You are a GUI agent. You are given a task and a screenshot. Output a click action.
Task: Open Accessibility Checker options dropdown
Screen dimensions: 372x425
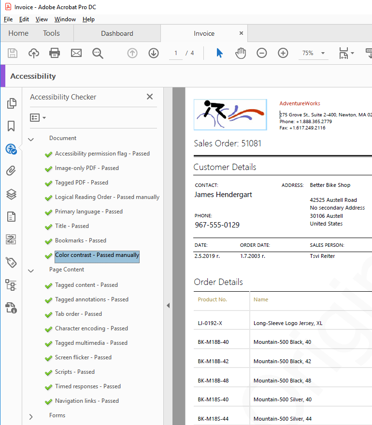pos(38,118)
